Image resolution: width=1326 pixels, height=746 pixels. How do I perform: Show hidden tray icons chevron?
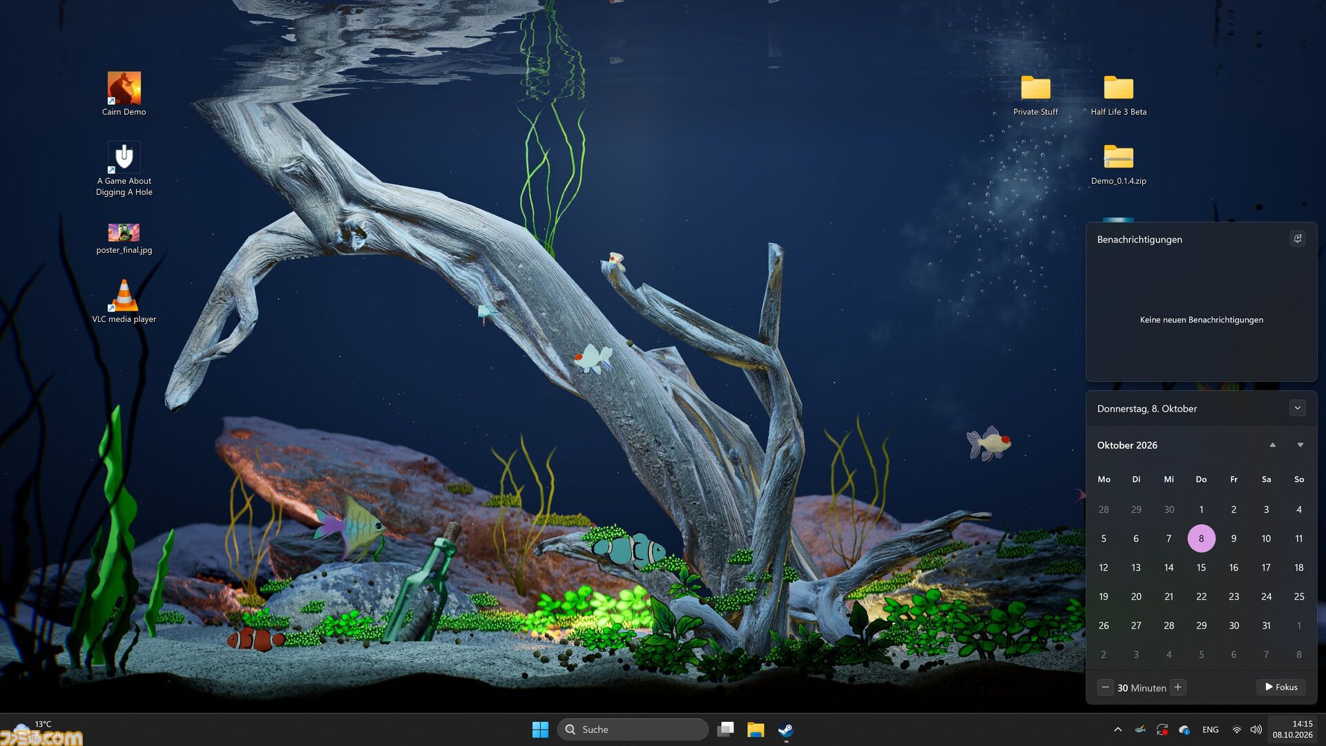coord(1117,729)
